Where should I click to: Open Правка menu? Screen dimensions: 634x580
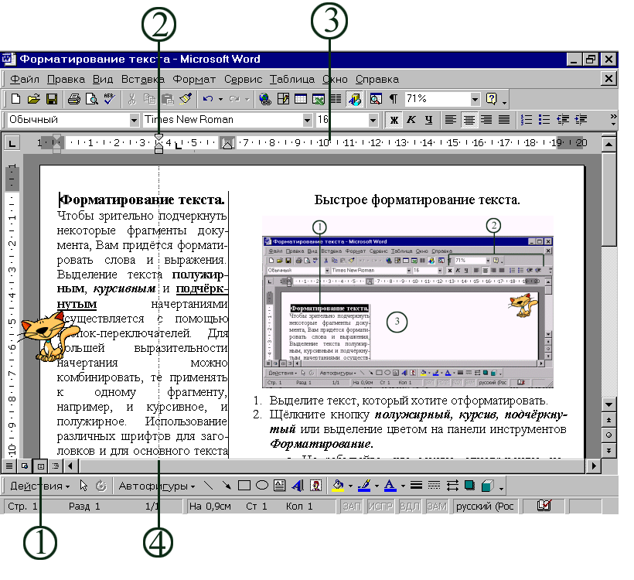(x=66, y=80)
